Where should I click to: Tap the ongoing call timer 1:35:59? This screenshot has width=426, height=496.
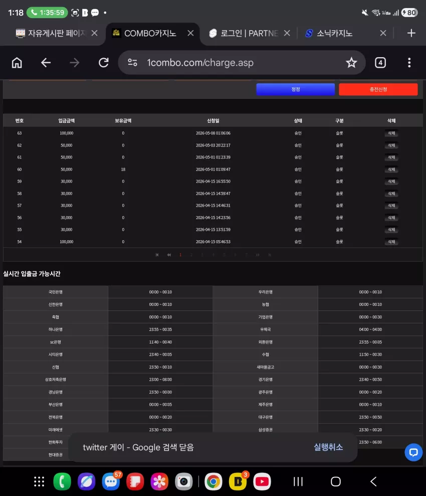point(47,13)
